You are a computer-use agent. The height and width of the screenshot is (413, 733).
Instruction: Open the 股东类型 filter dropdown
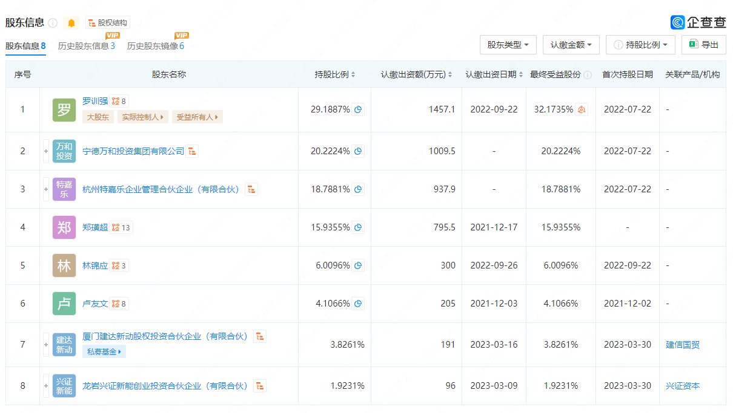click(508, 45)
